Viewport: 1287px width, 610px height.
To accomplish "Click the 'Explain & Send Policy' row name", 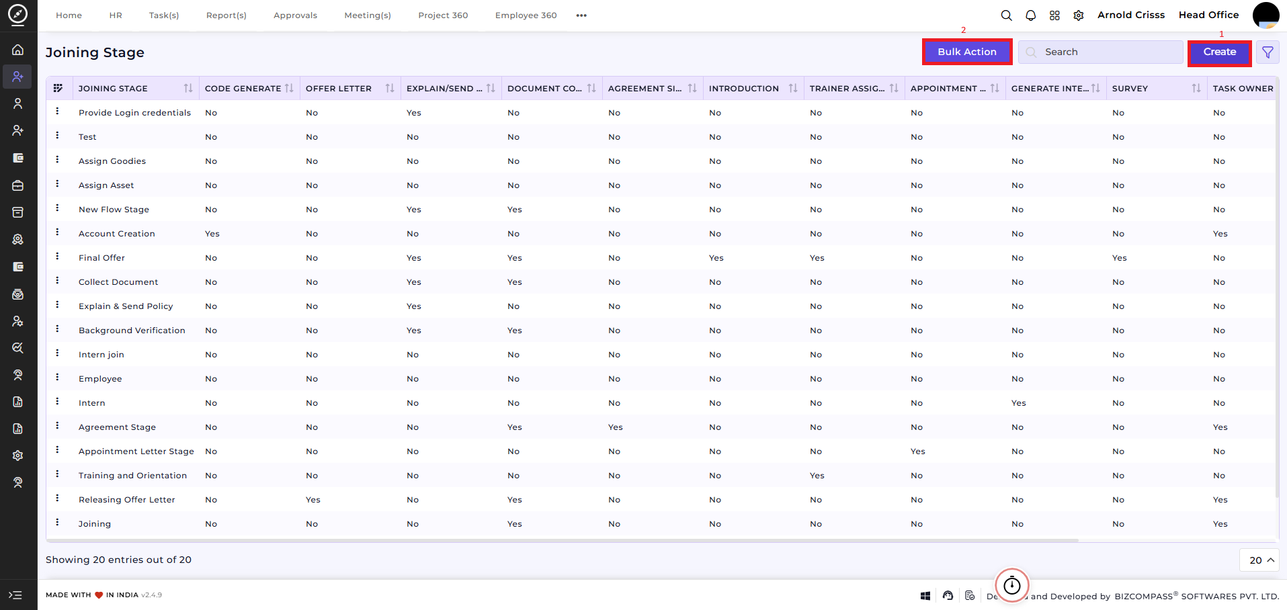I will (x=126, y=306).
